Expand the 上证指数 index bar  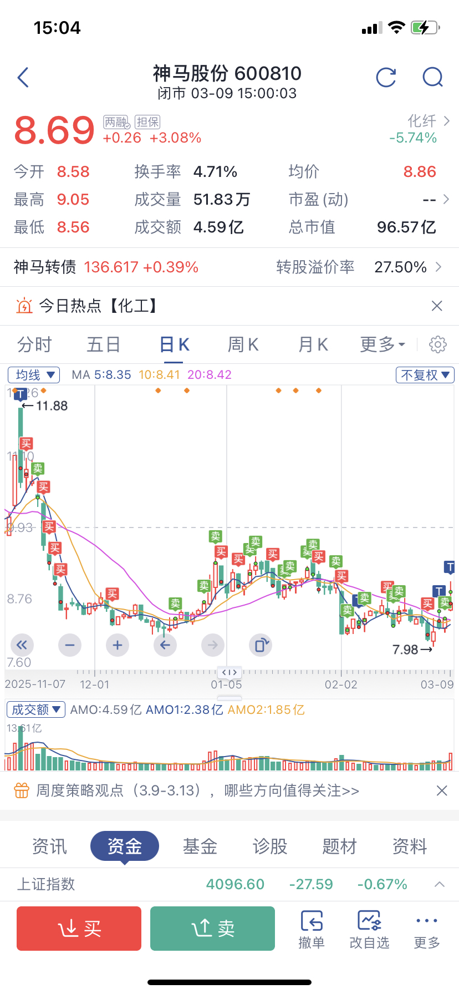point(439,884)
